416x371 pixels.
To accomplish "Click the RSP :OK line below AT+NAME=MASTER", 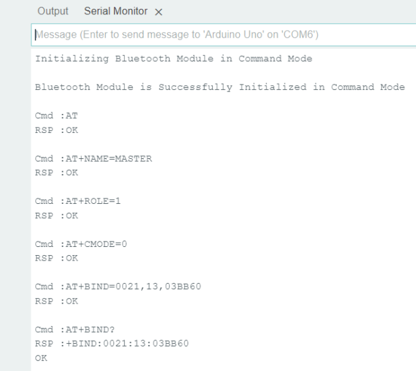I will 56,173.
